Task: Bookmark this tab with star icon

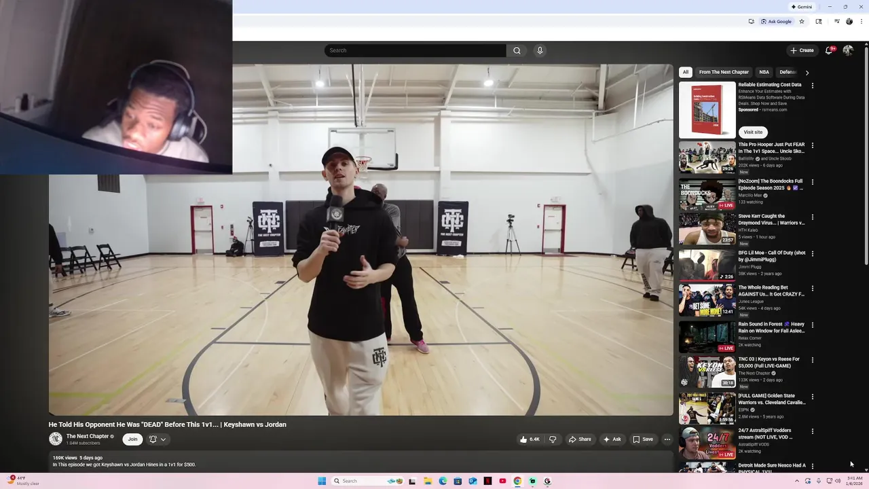Action: point(802,22)
